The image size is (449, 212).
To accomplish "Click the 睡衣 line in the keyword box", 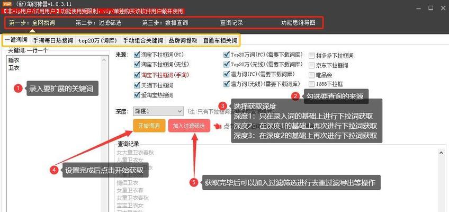I will coord(14,60).
